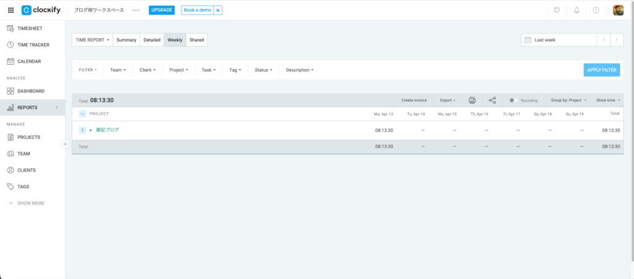The image size is (634, 279).
Task: Toggle the Rounding switch
Action: (513, 100)
